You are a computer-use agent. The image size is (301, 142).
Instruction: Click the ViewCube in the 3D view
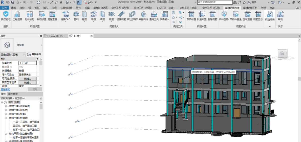(x=282, y=54)
